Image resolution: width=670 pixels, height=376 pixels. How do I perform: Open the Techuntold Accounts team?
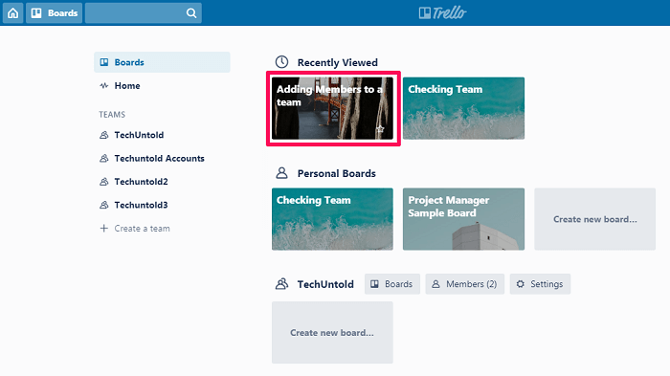159,159
